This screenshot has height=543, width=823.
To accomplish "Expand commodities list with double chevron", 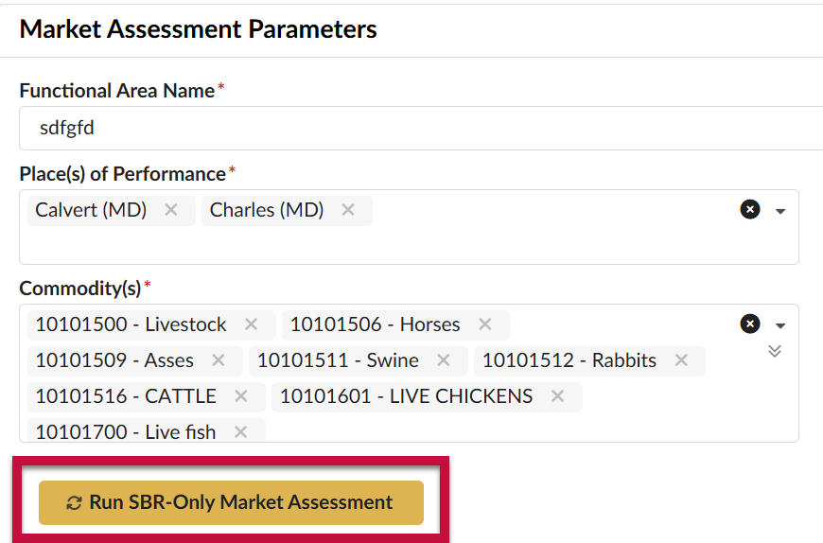I will (x=775, y=351).
